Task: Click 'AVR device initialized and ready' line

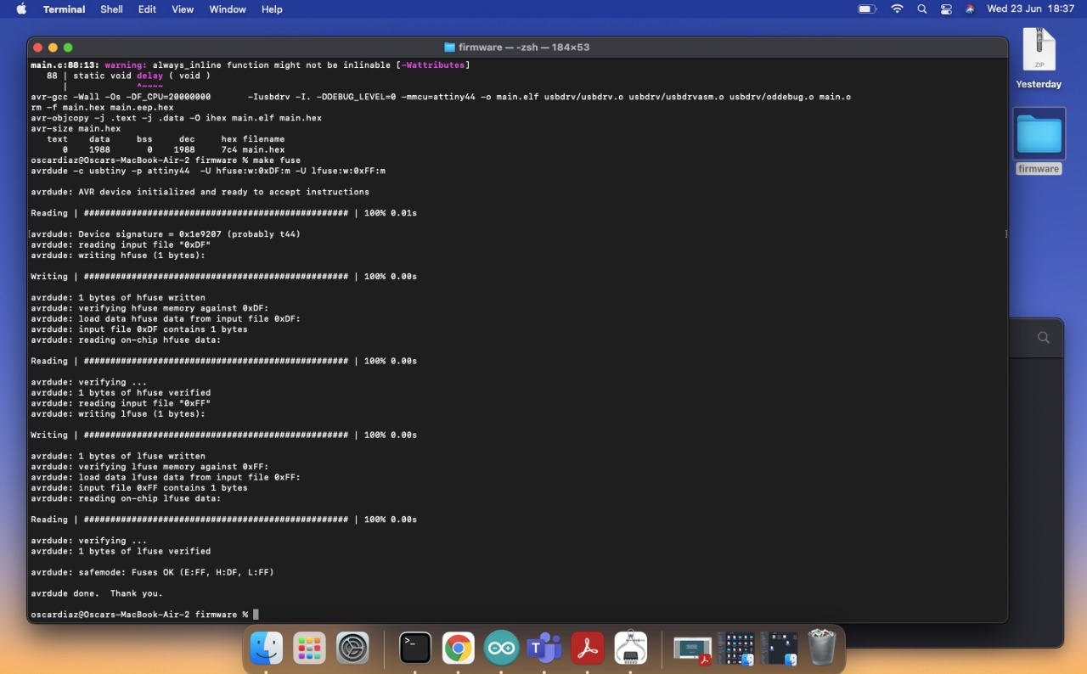Action: point(200,192)
